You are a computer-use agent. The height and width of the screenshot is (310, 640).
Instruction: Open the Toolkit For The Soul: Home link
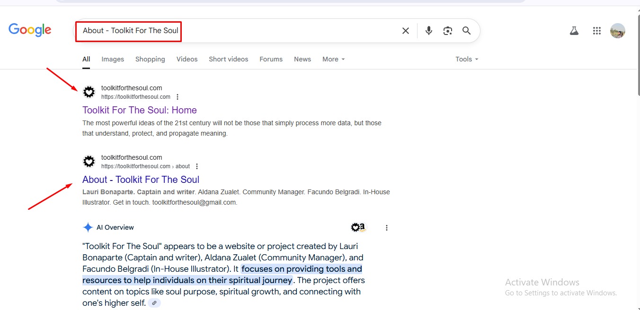coord(140,110)
